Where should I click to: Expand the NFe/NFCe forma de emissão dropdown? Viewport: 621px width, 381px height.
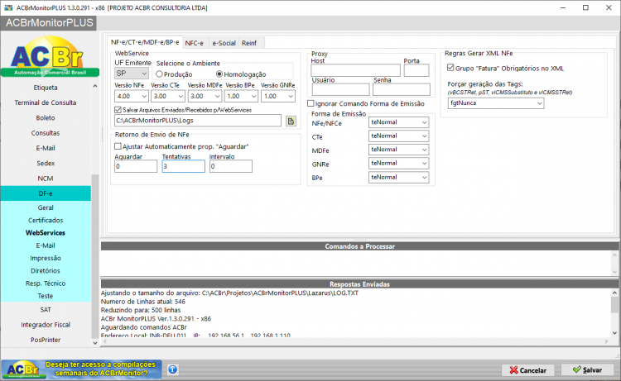399,122
